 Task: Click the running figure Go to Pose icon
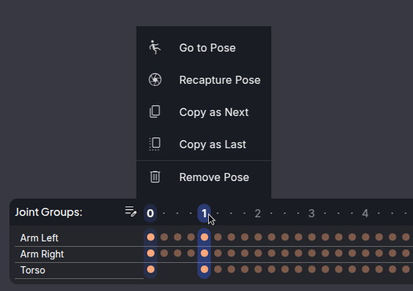pyautogui.click(x=155, y=48)
